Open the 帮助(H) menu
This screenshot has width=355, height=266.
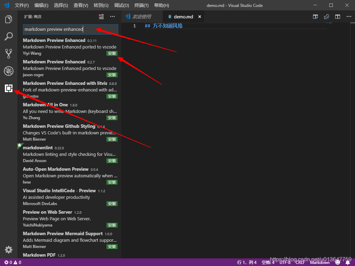point(162,6)
